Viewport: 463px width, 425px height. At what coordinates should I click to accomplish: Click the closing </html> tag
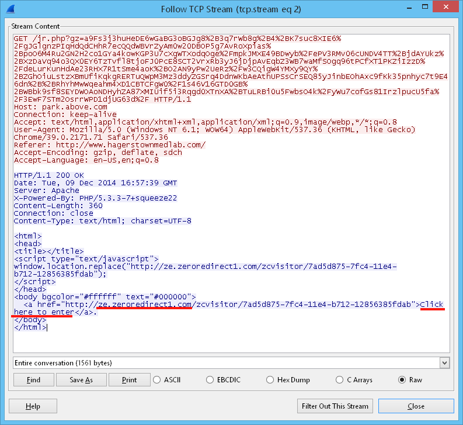[x=30, y=327]
